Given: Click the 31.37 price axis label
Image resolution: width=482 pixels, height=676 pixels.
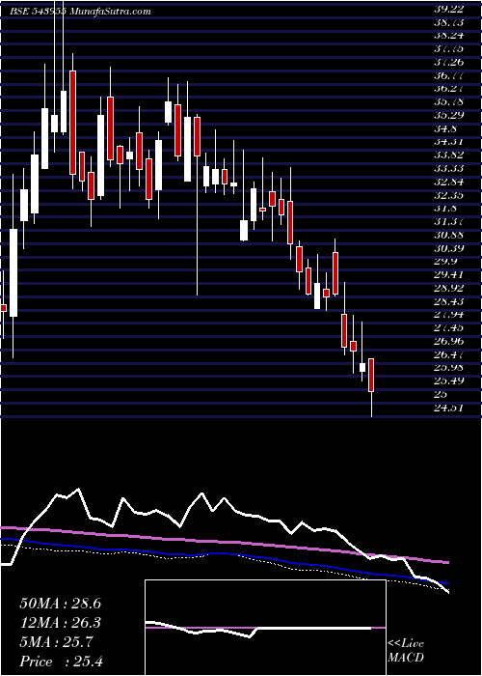Looking at the screenshot, I should (x=448, y=221).
